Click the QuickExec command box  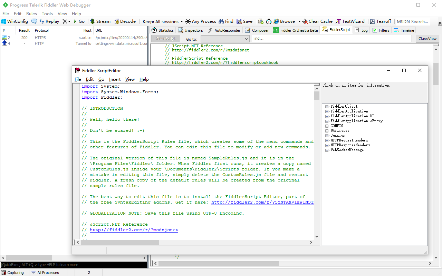click(x=74, y=265)
